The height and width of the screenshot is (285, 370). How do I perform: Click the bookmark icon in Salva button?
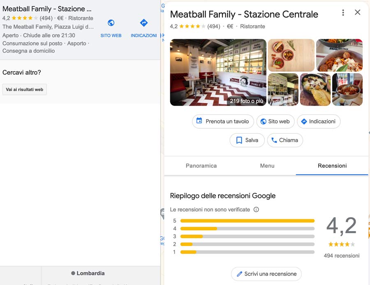point(239,140)
